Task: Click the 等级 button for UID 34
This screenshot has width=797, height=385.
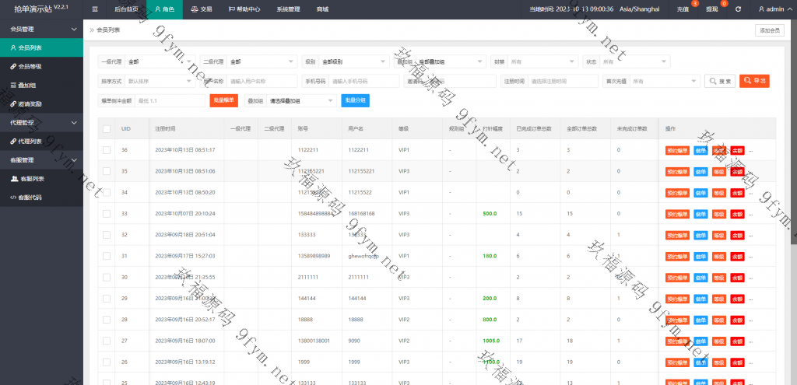Action: 718,193
